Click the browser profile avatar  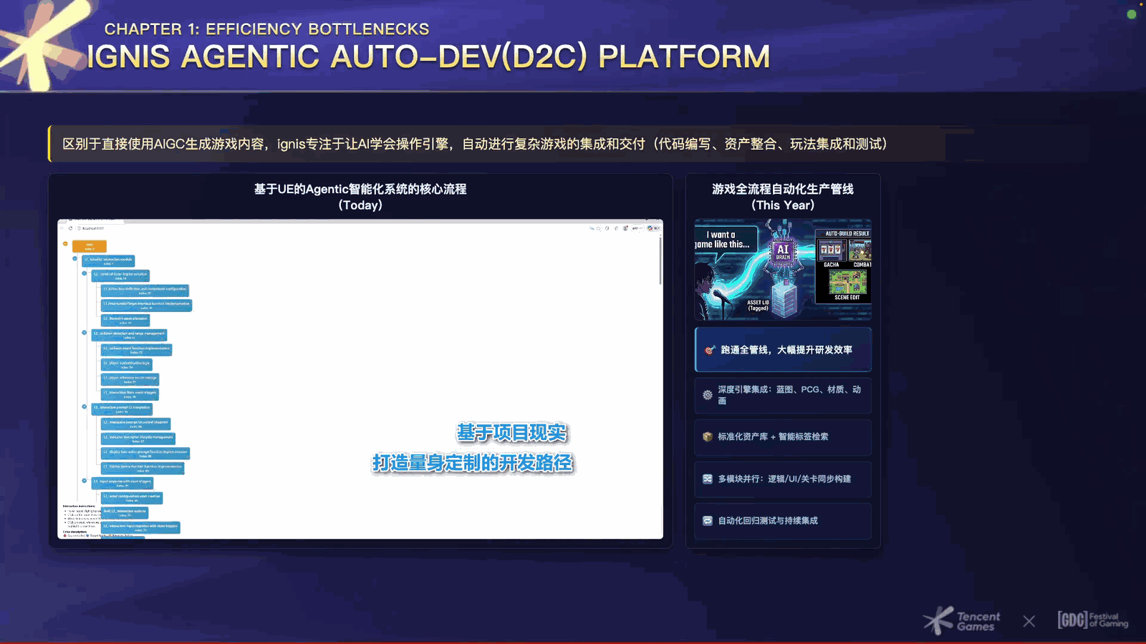(x=625, y=228)
